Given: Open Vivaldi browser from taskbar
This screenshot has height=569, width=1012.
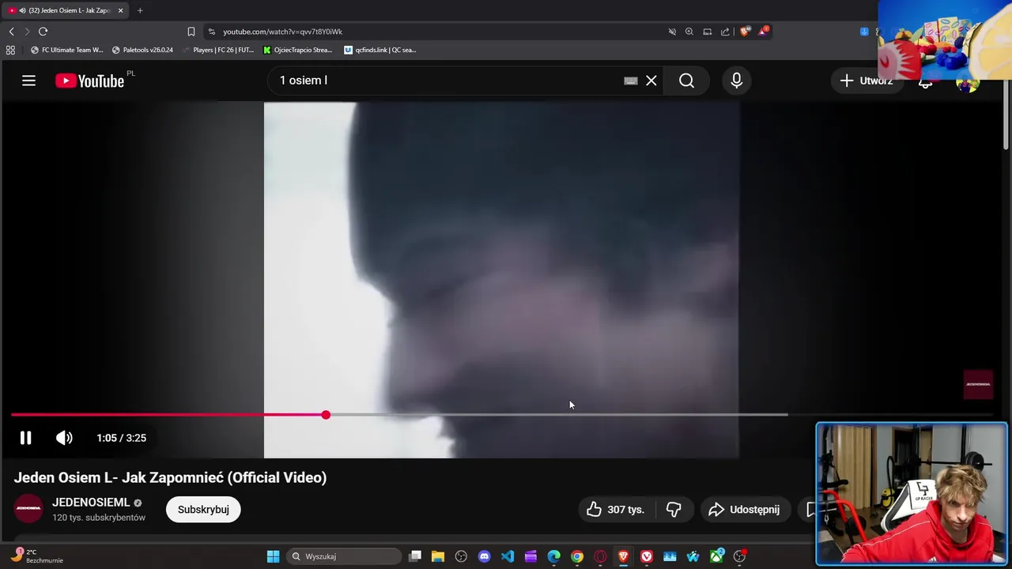Looking at the screenshot, I should coord(647,556).
